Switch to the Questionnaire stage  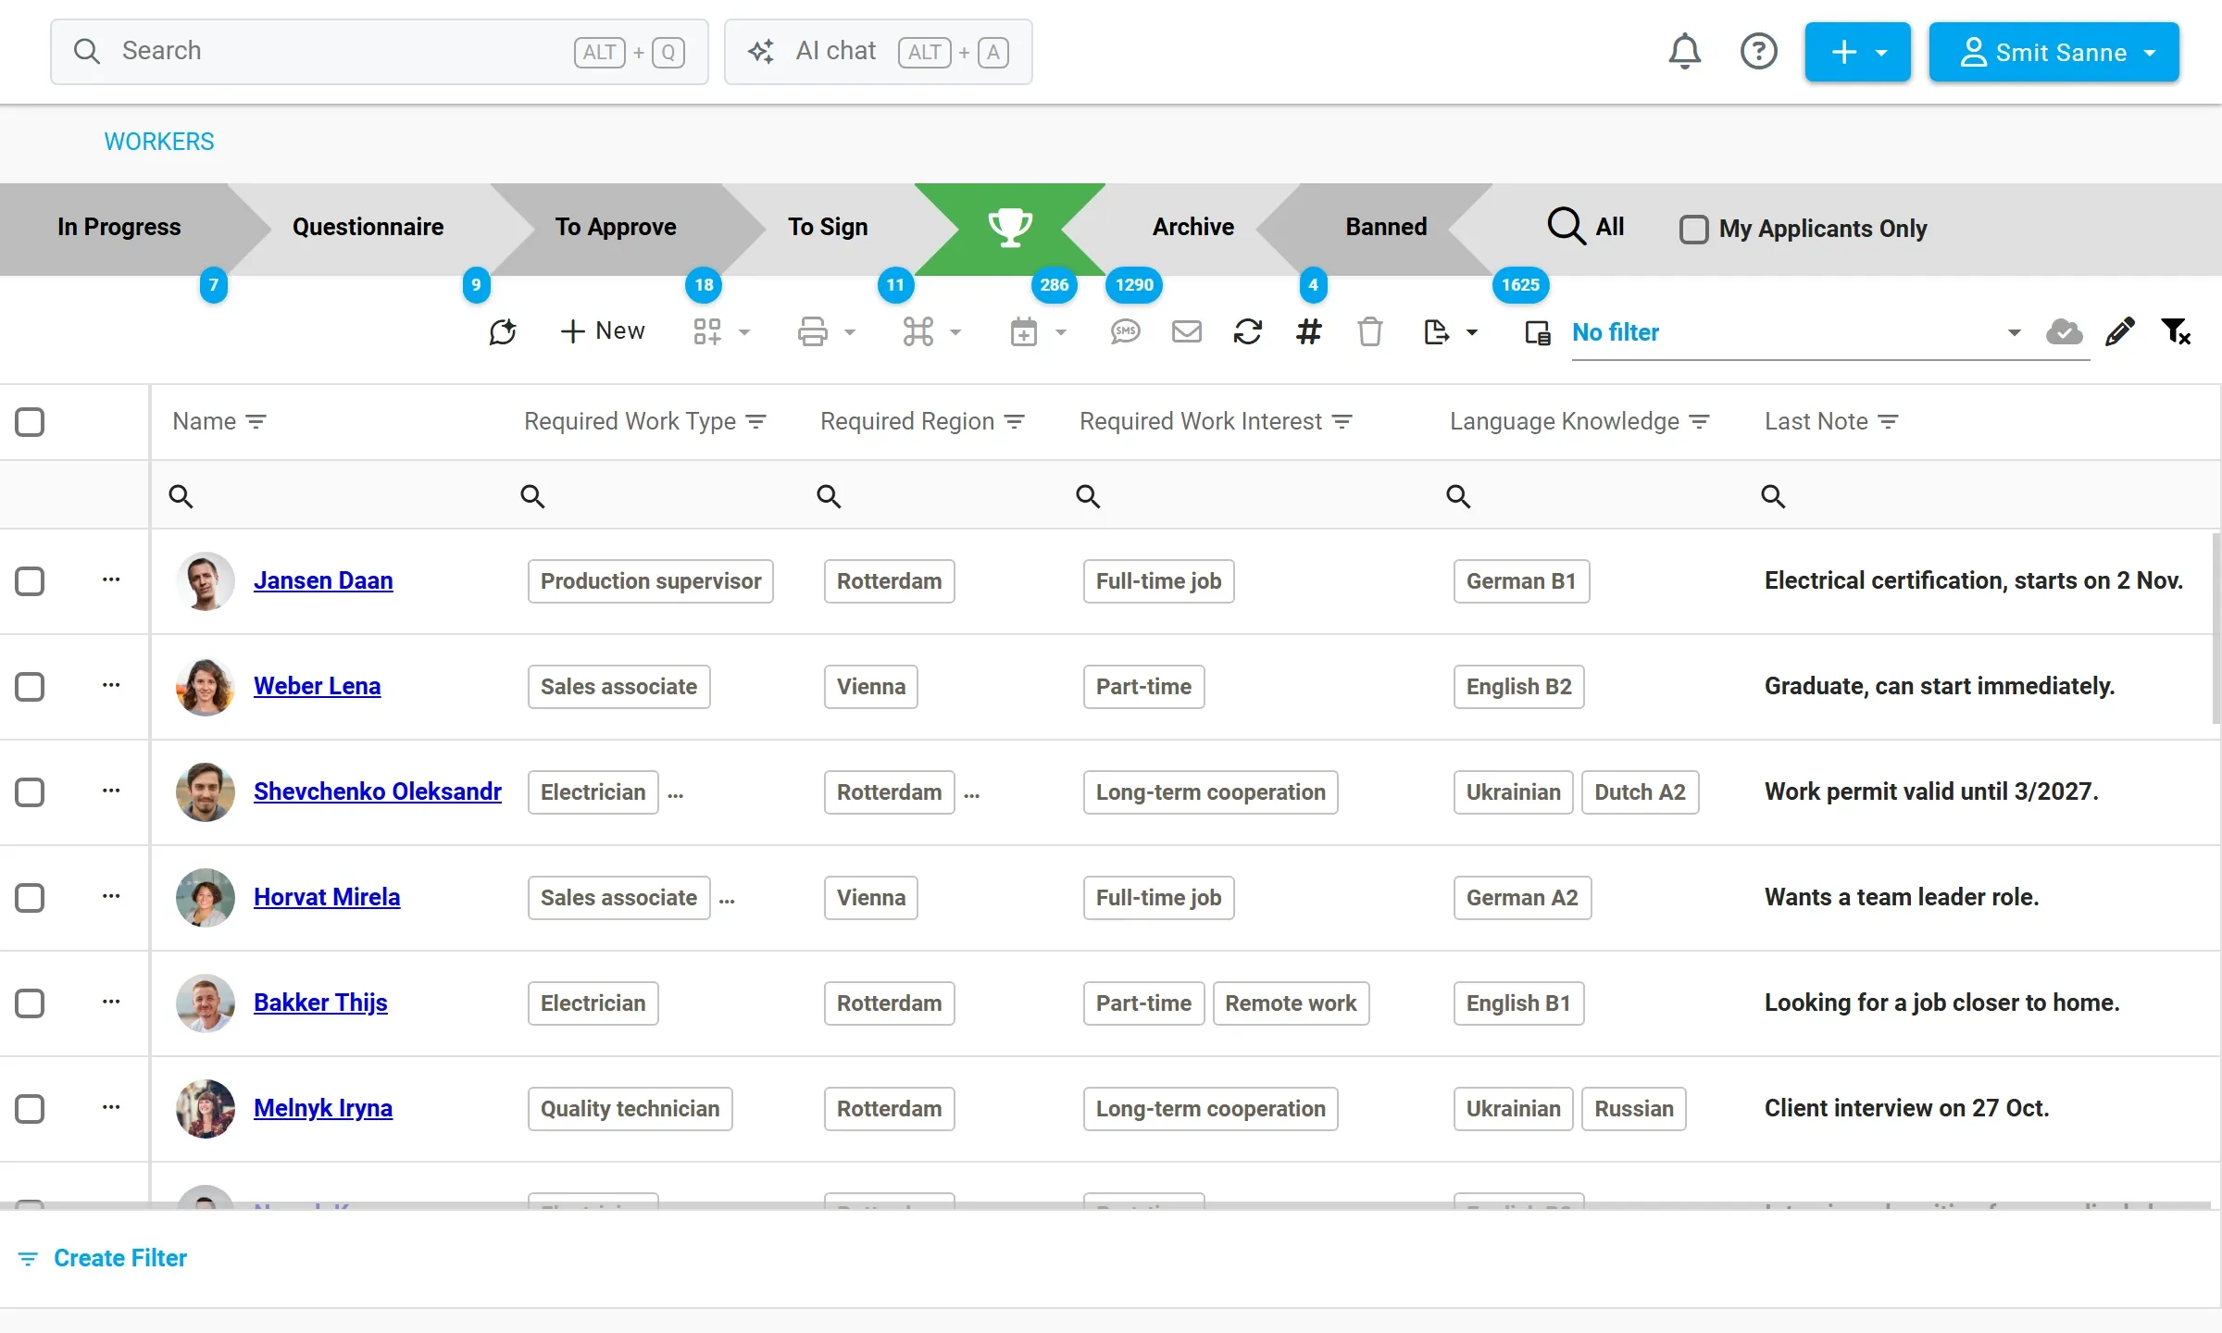[x=368, y=228]
